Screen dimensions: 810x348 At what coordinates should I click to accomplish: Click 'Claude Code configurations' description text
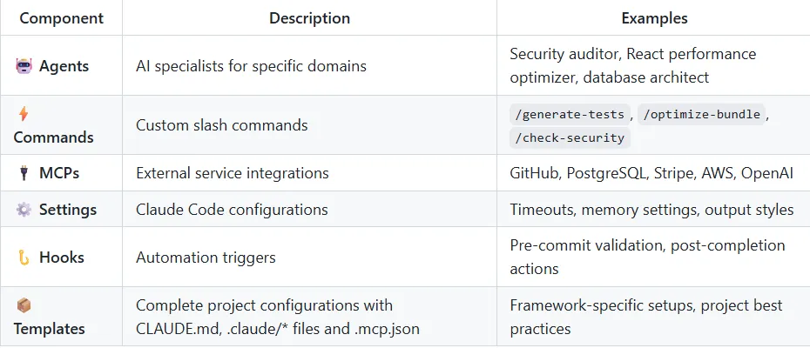tap(232, 210)
